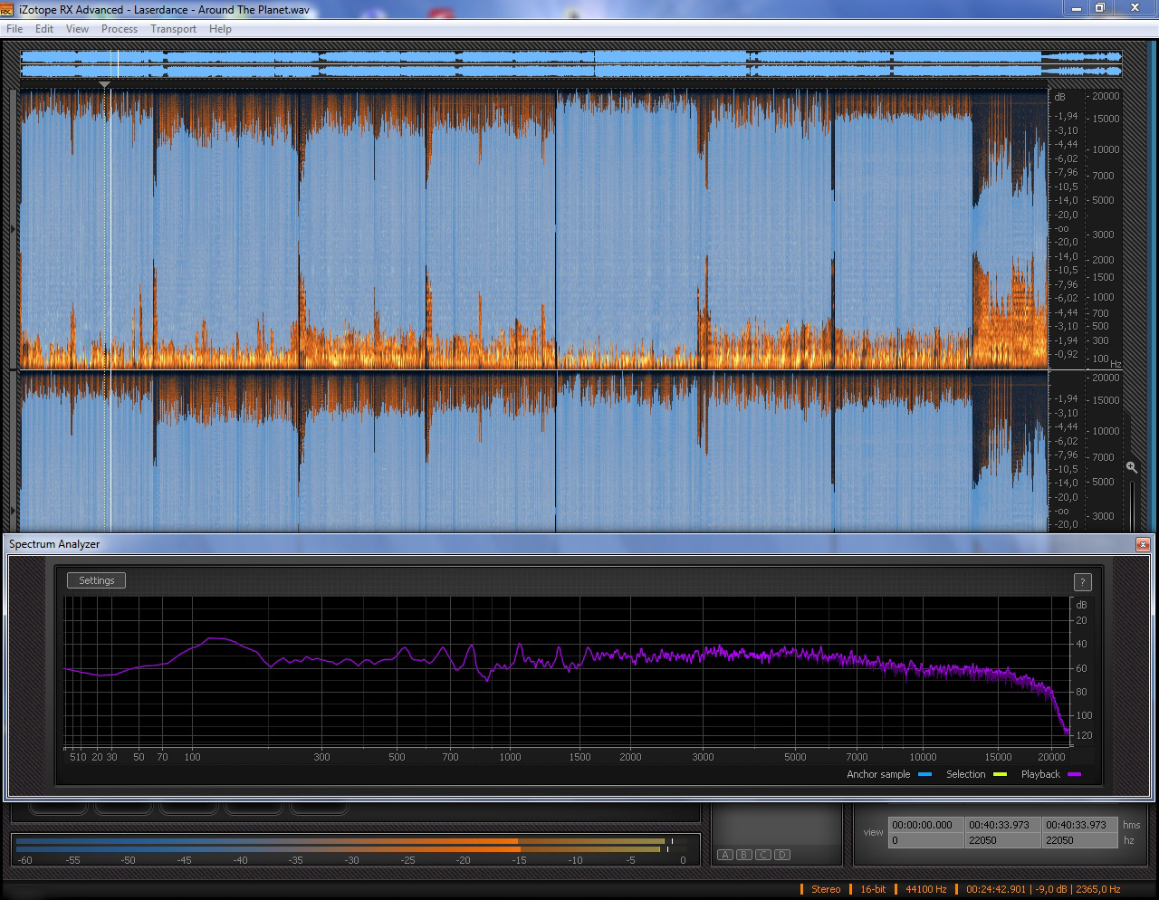The width and height of the screenshot is (1159, 900).
Task: Click the vertical zoom-in magnifier icon
Action: click(1132, 467)
